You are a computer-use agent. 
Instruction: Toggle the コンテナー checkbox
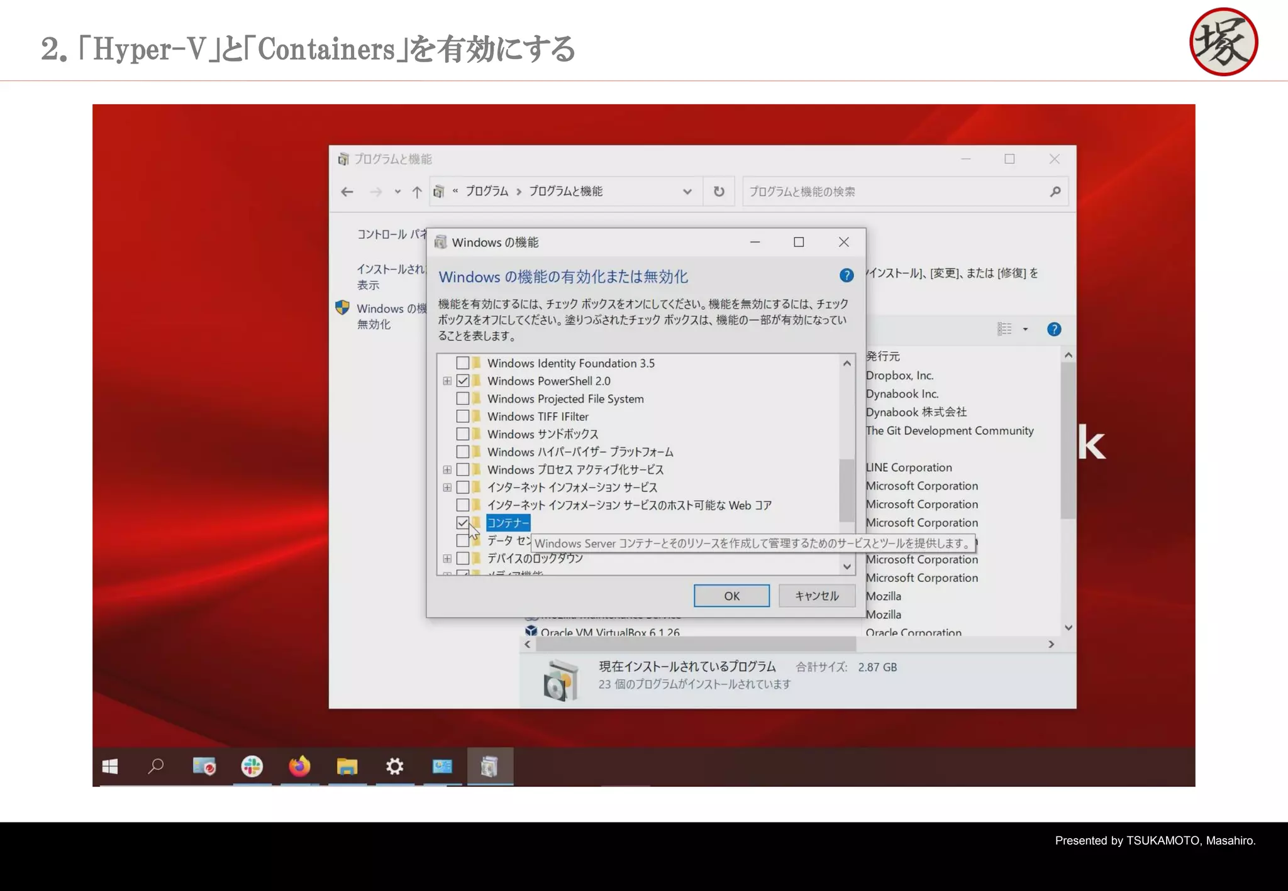tap(463, 523)
